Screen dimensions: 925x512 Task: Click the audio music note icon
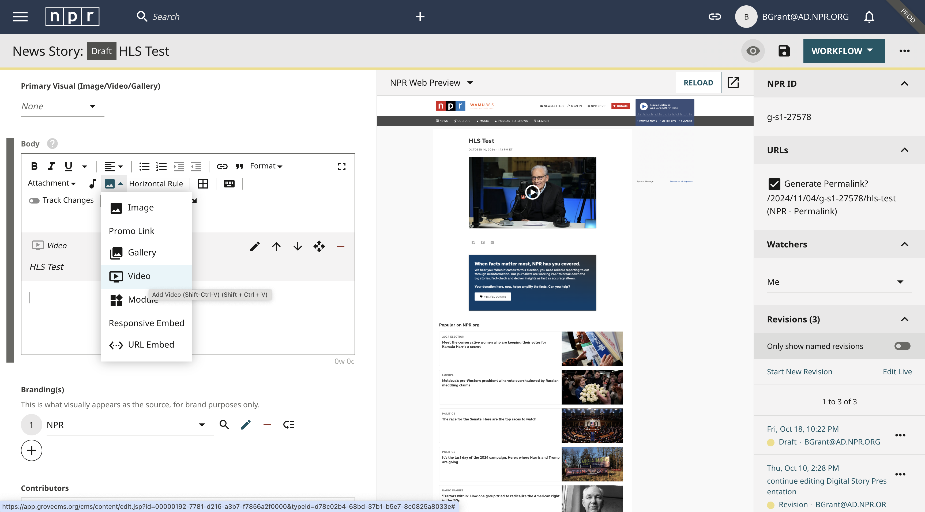pos(92,183)
